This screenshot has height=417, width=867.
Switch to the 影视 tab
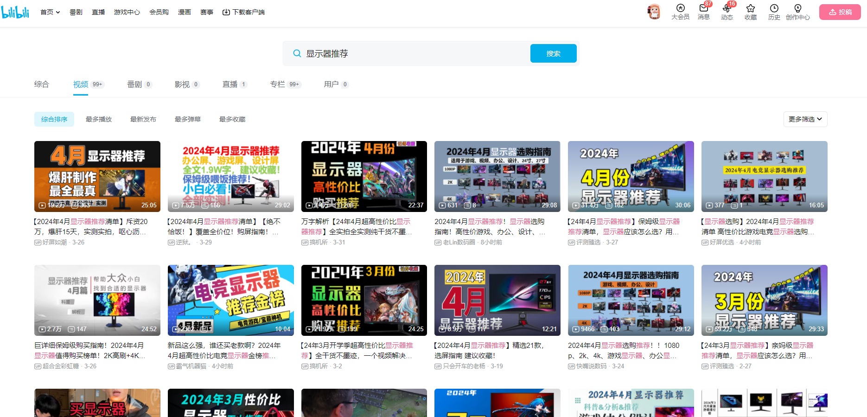point(187,84)
